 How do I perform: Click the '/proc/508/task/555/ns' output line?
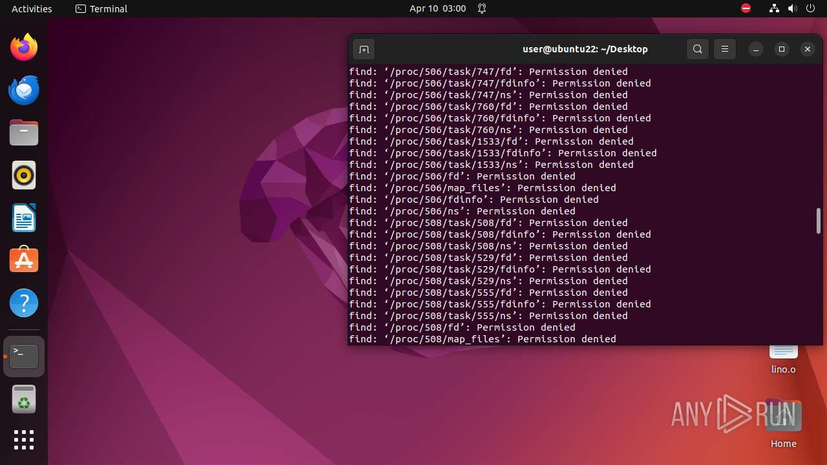pyautogui.click(x=488, y=316)
